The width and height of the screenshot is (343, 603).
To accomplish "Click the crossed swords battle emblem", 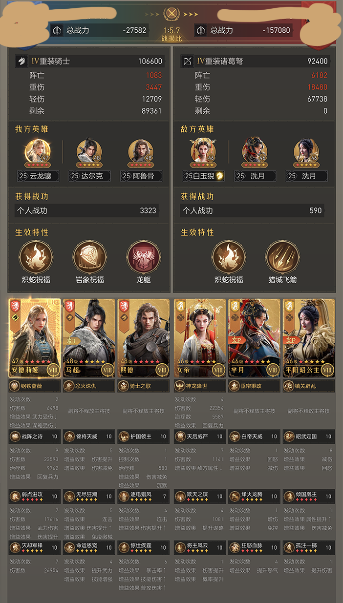I will coord(171,14).
